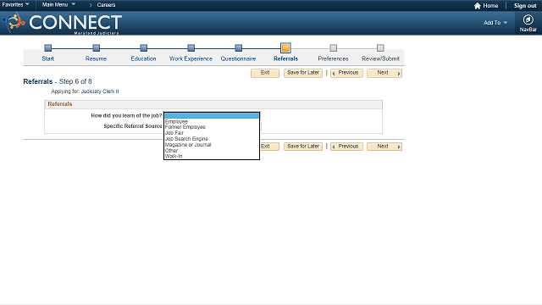
Task: Click the bottom Exit button
Action: pos(269,147)
